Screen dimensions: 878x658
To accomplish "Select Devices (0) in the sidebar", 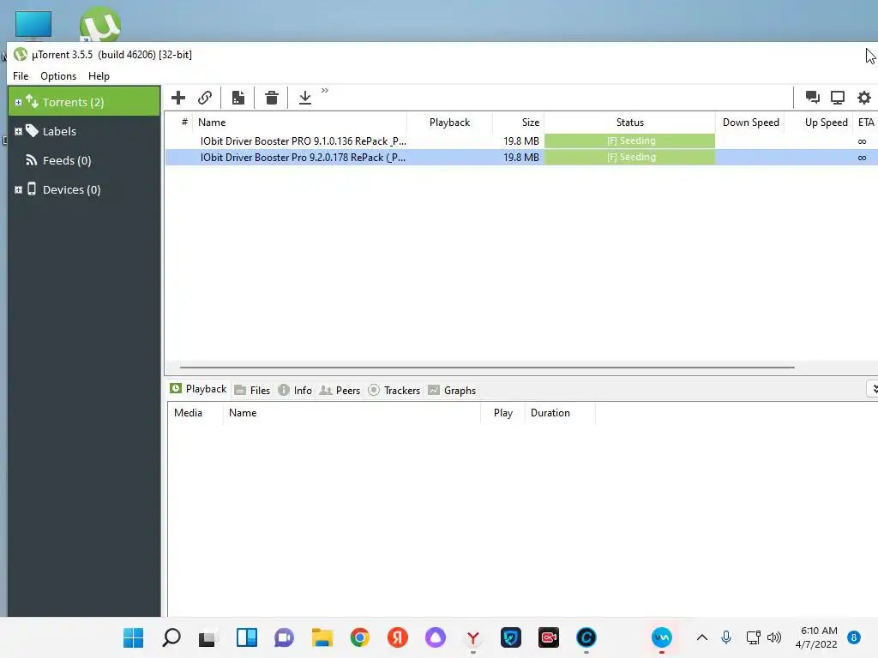I will (x=72, y=189).
